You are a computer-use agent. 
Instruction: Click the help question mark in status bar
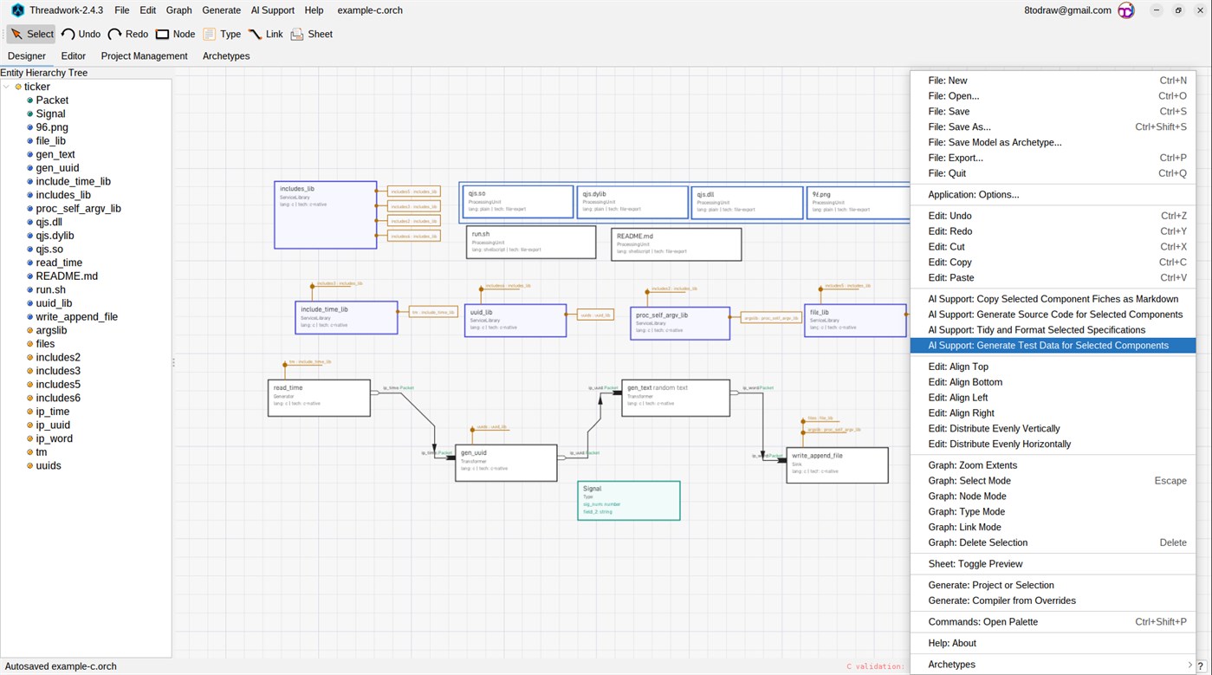click(x=1201, y=666)
